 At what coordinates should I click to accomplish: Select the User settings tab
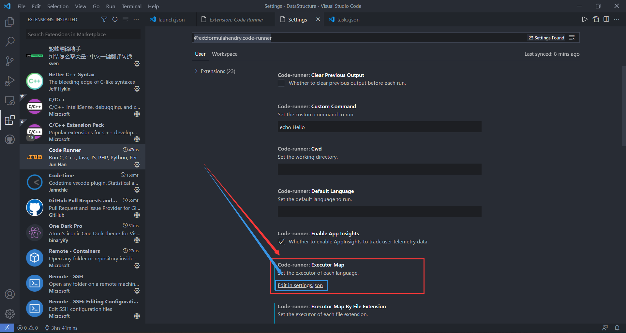click(x=200, y=54)
